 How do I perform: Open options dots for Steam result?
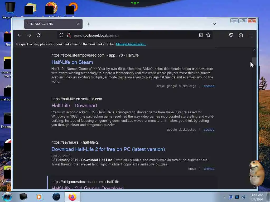pyautogui.click(x=200, y=86)
